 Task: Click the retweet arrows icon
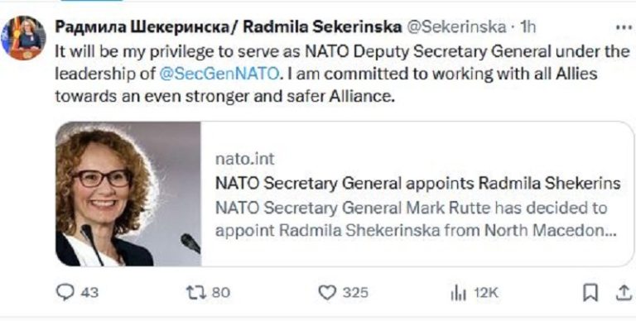(196, 292)
